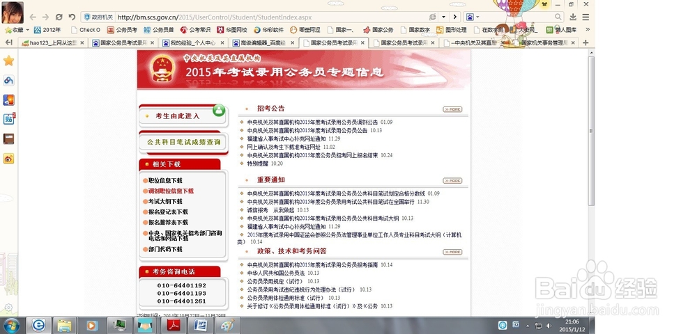Click the star favorites icon in sidebar

[x=8, y=61]
